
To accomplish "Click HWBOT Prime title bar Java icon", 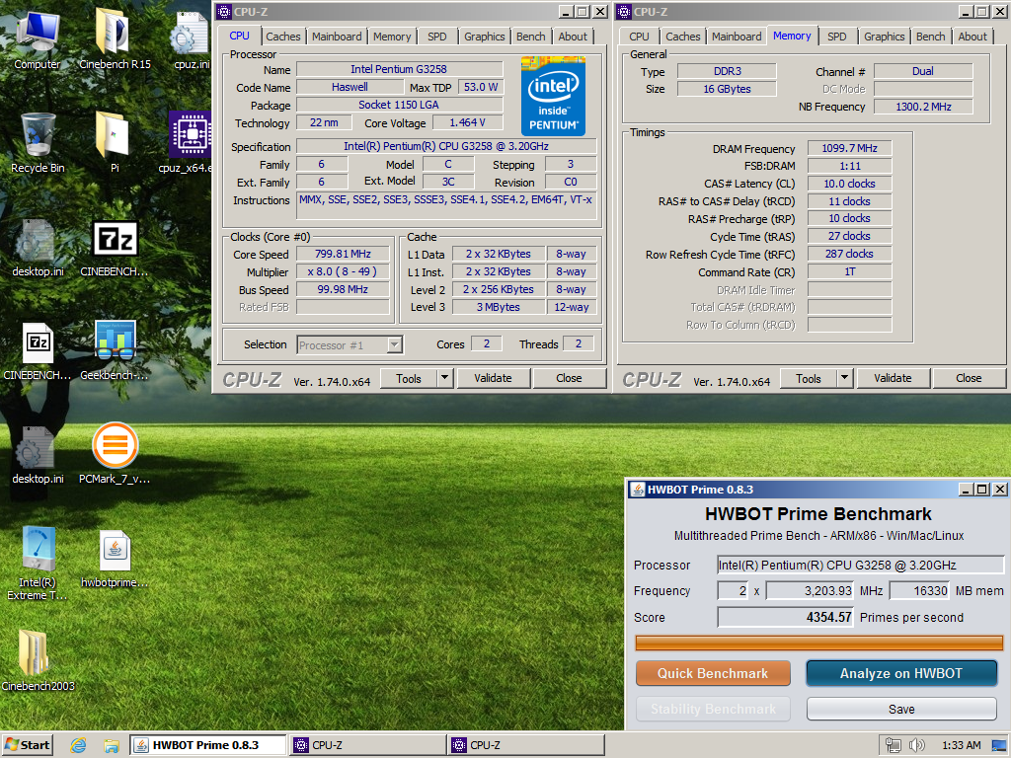I will [637, 490].
